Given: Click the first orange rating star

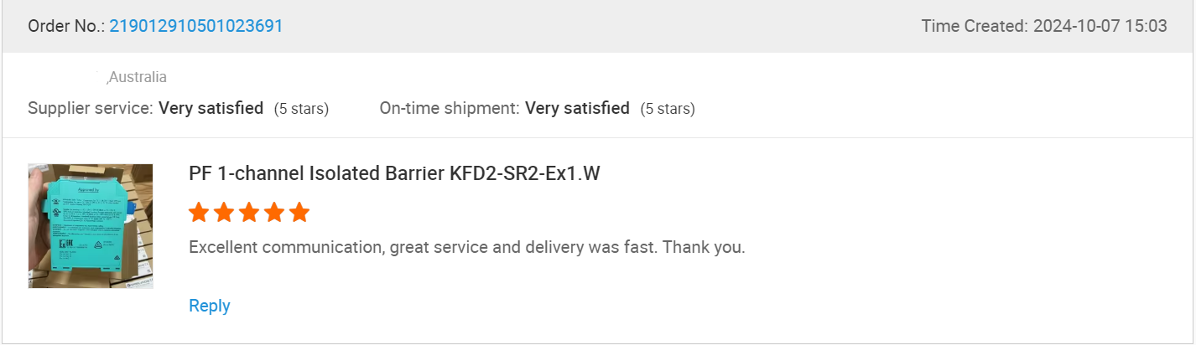Looking at the screenshot, I should click(199, 213).
